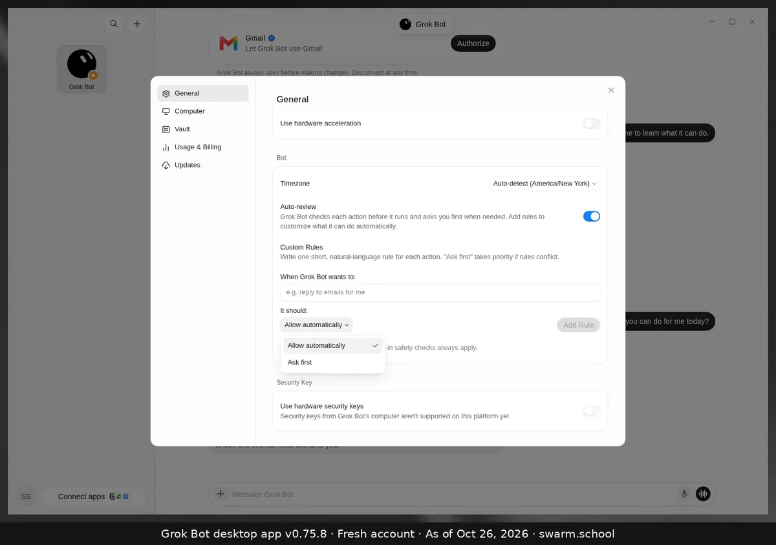Open the Computer settings tab
The width and height of the screenshot is (776, 545).
click(203, 111)
